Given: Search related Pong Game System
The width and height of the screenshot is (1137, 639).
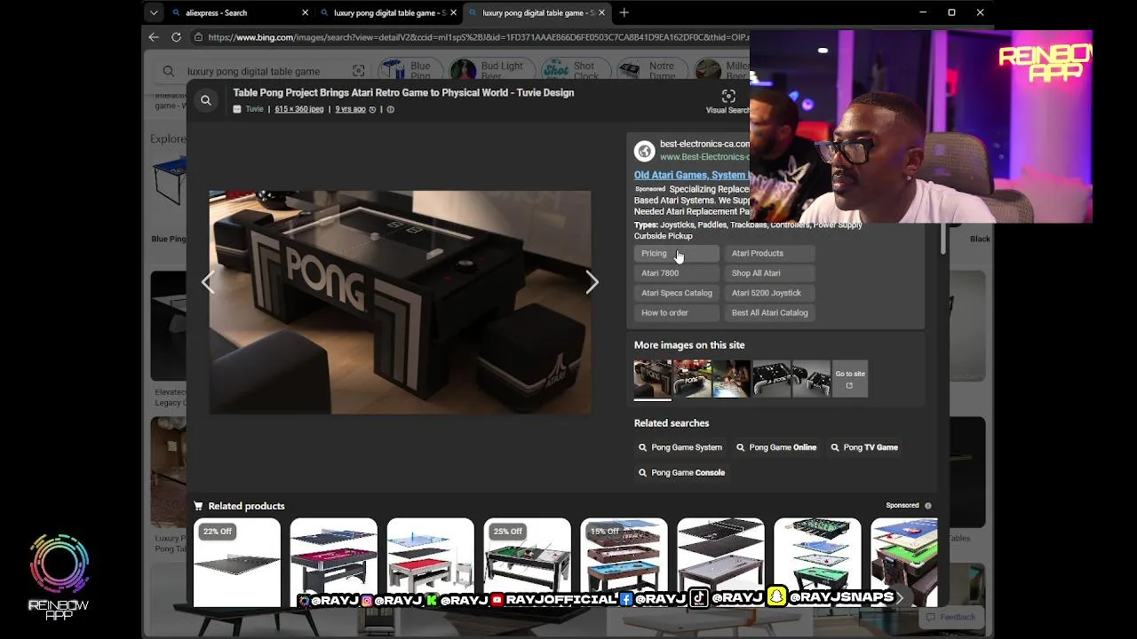Looking at the screenshot, I should pyautogui.click(x=680, y=447).
